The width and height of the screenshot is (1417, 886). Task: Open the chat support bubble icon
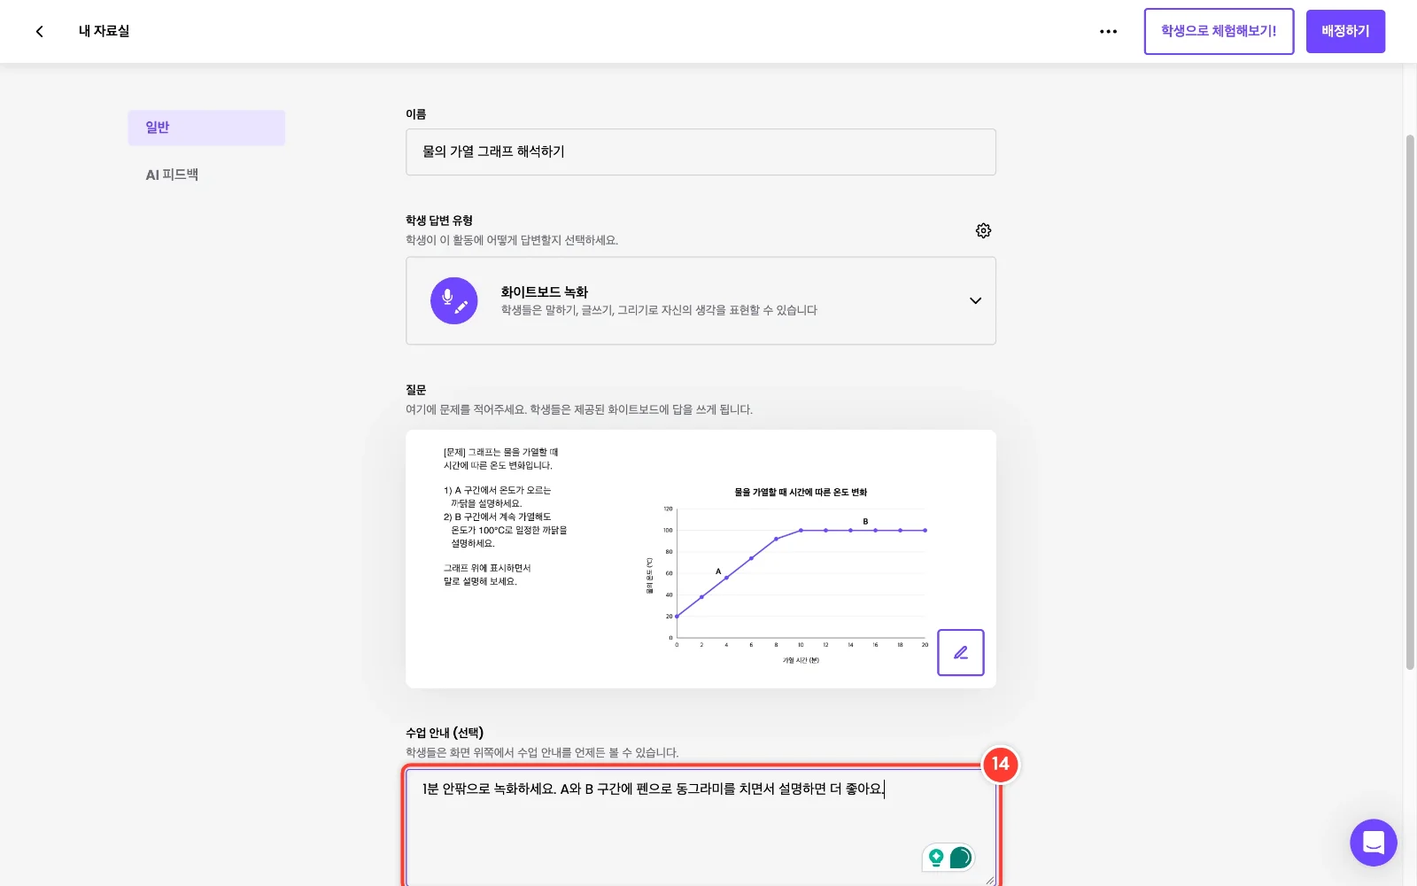point(1374,843)
